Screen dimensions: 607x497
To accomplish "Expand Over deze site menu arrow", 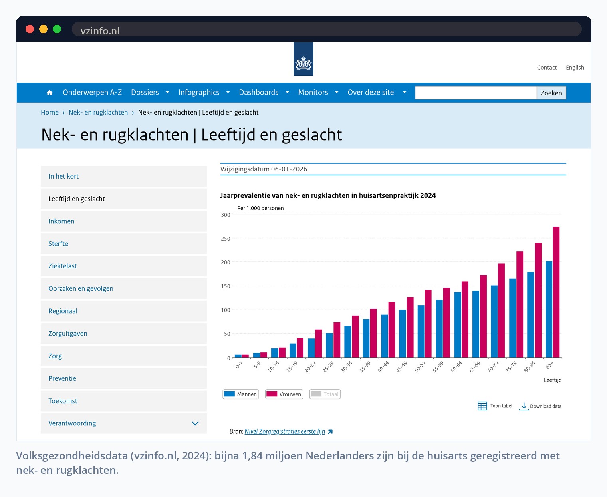I will click(x=405, y=93).
